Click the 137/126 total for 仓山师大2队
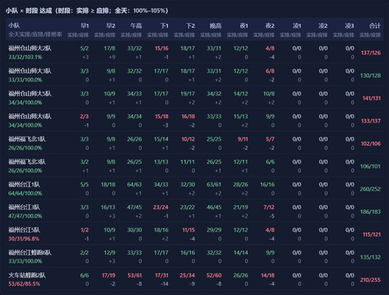The image size is (389, 295). [371, 53]
